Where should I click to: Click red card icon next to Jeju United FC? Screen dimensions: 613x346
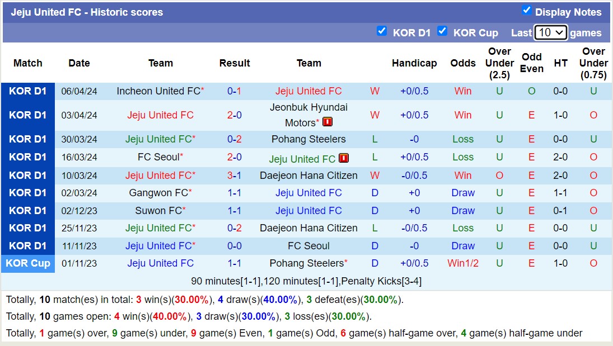coord(343,158)
